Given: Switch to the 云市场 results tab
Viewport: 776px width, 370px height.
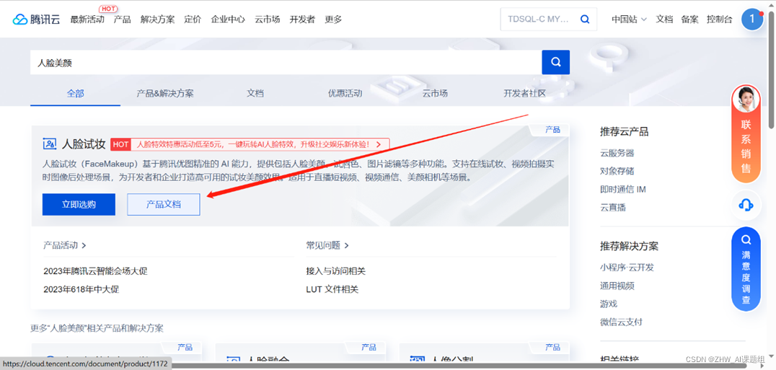Looking at the screenshot, I should click(435, 93).
